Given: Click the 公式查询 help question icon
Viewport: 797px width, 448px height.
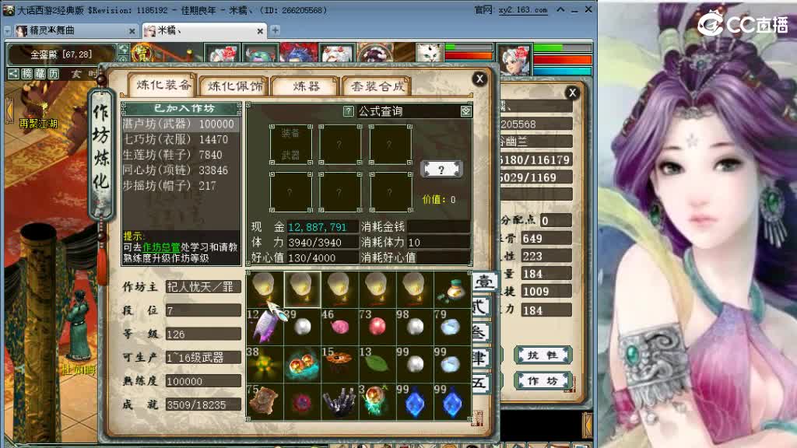Looking at the screenshot, I should 348,111.
